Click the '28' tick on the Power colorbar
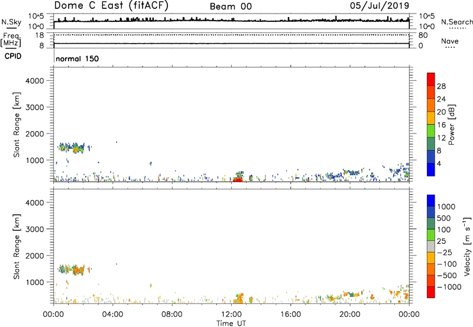The image size is (473, 327). pos(441,86)
